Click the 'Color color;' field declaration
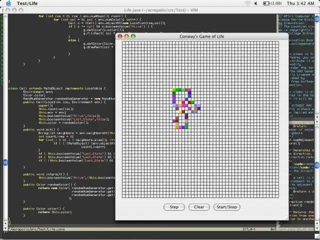The height and width of the screenshot is (240, 320). (x=34, y=95)
